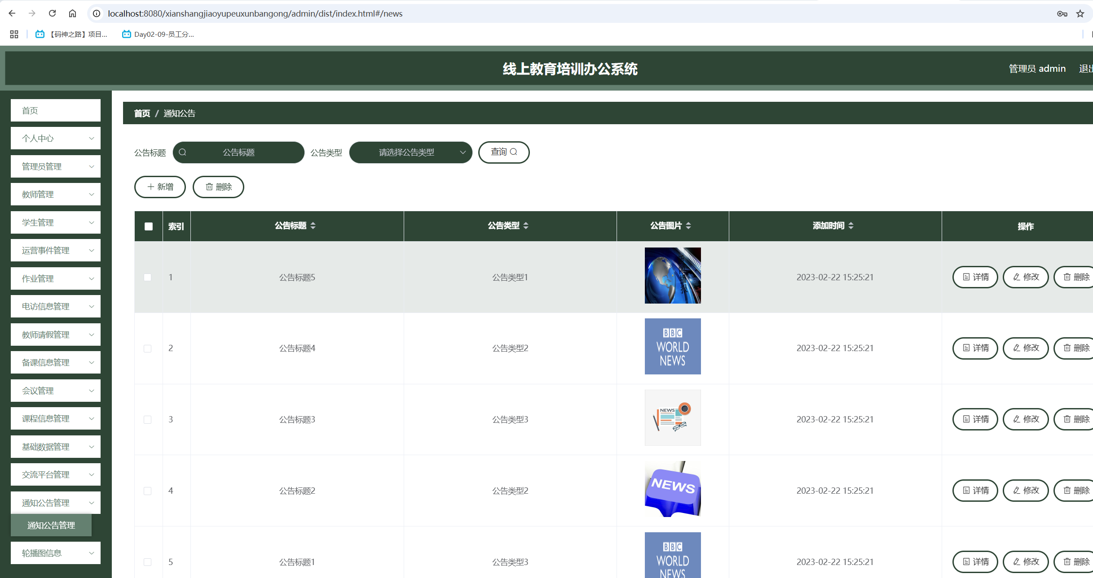Click 详情 button for 公告标题5

tap(975, 277)
